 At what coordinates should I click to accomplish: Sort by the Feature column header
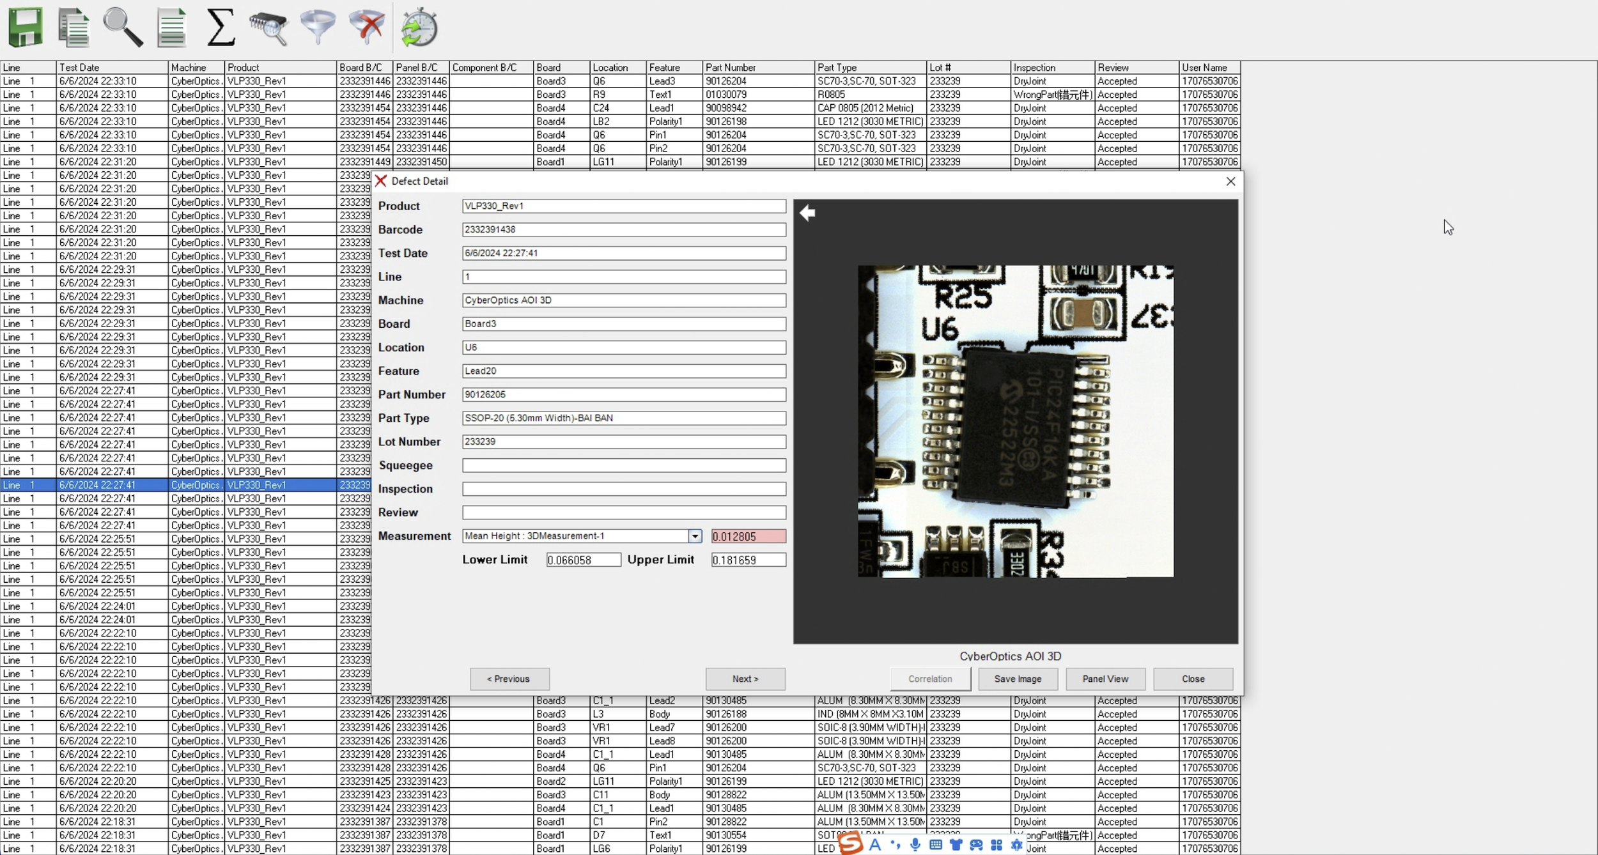point(674,67)
